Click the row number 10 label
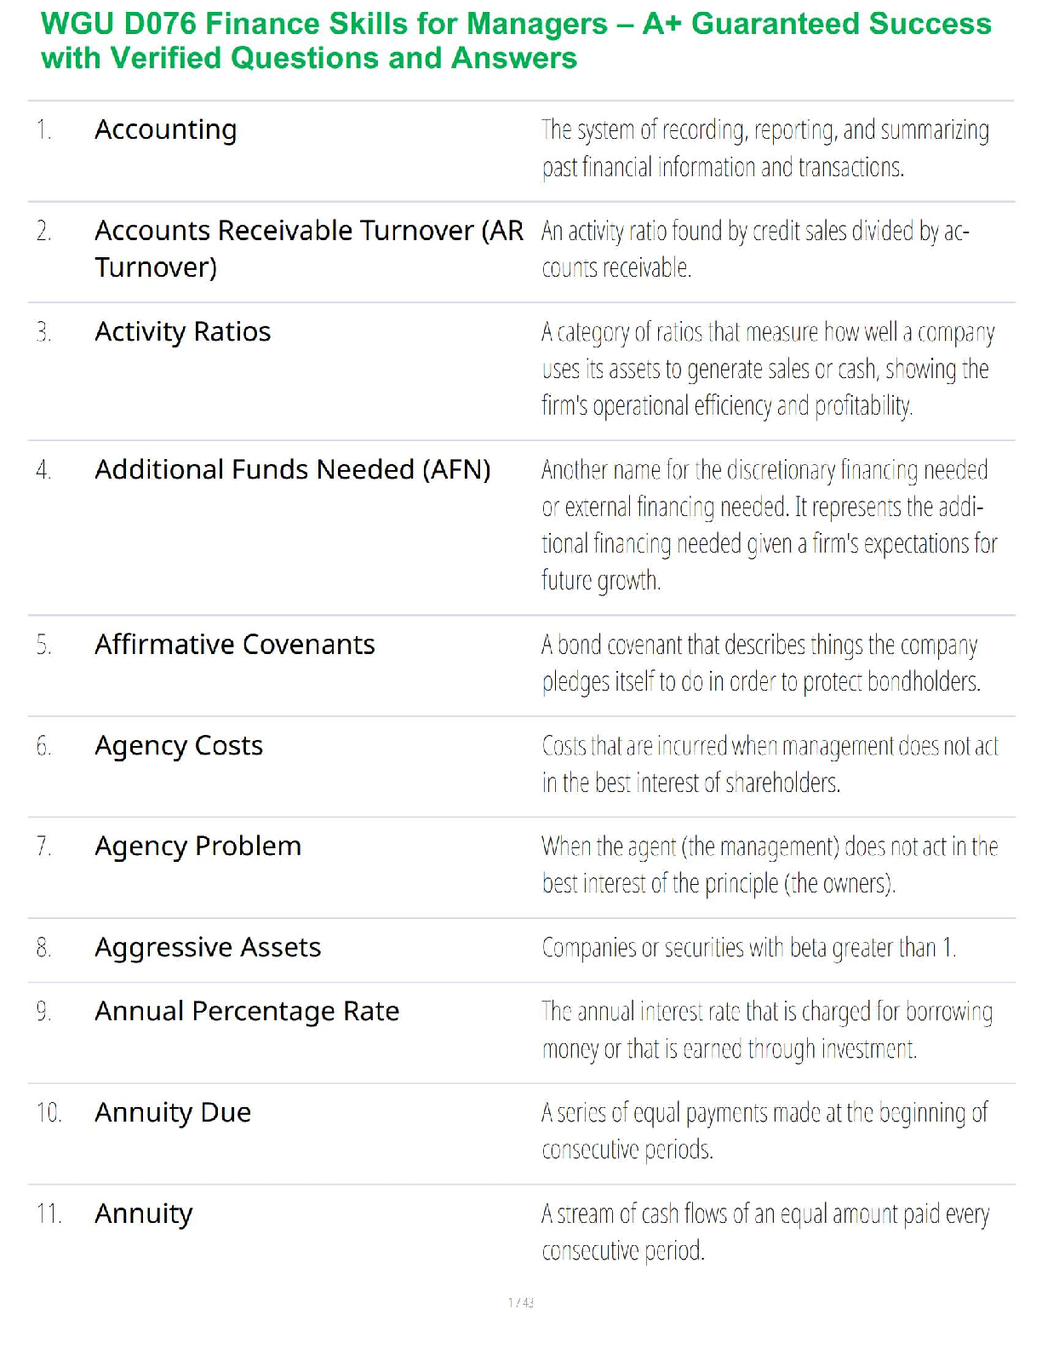Screen dimensions: 1042x1349 pyautogui.click(x=49, y=1112)
